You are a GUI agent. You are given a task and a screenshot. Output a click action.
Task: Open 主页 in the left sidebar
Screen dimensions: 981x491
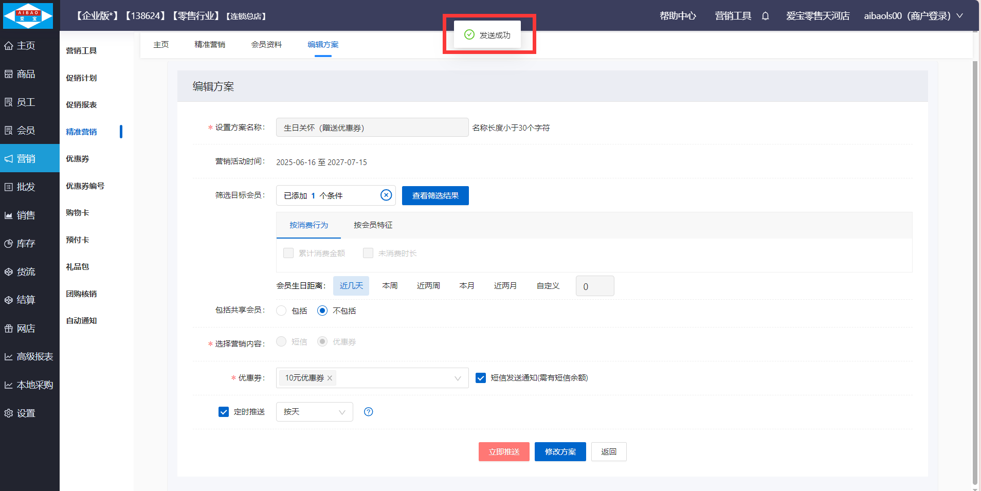(x=26, y=46)
